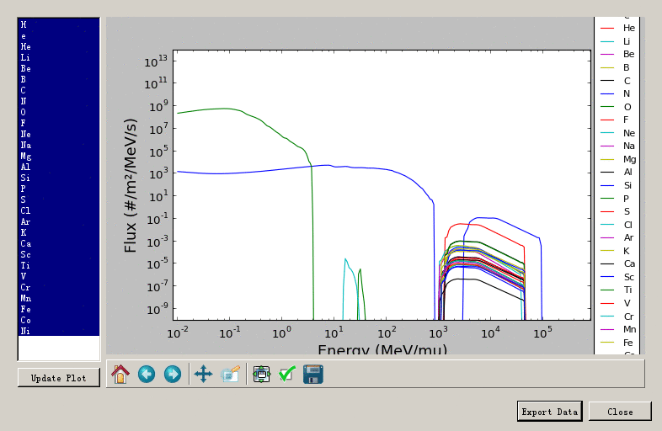Image resolution: width=662 pixels, height=431 pixels.
Task: Click the He legend entry
Action: [617, 28]
